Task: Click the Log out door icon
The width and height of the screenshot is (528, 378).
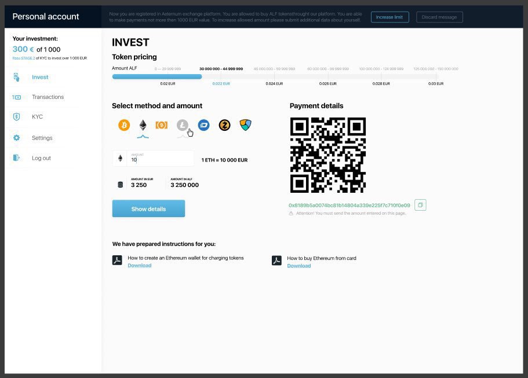Action: click(16, 157)
